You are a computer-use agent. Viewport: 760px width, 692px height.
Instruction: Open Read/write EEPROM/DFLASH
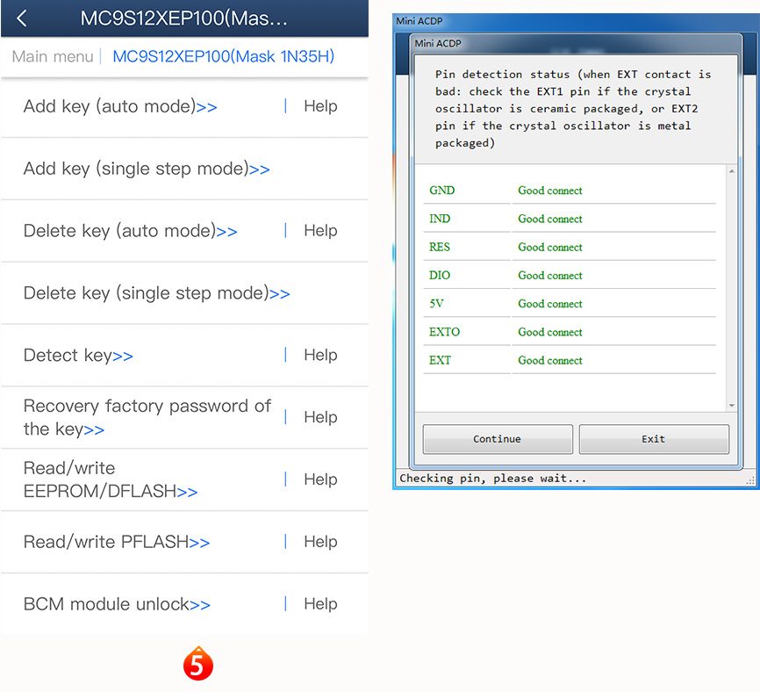111,479
